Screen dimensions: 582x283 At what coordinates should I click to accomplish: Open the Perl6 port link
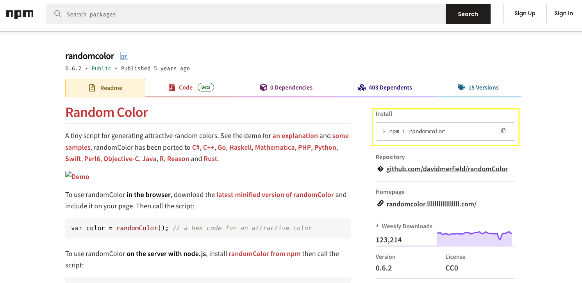pos(92,159)
